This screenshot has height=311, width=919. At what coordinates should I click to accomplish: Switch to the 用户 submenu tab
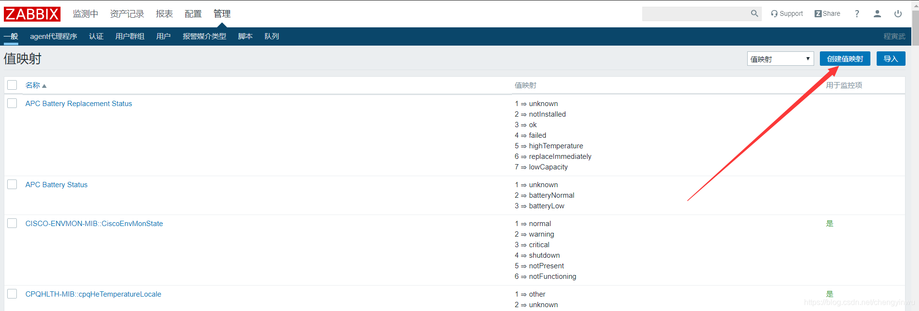point(164,36)
